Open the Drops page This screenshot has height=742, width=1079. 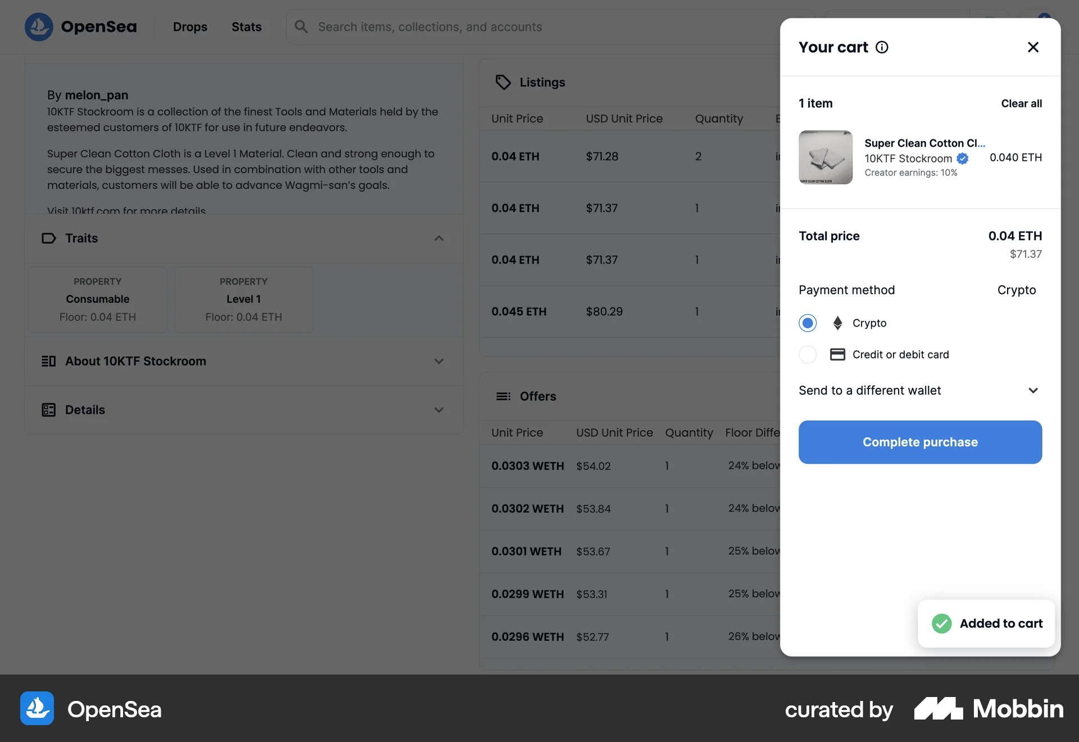(x=190, y=26)
